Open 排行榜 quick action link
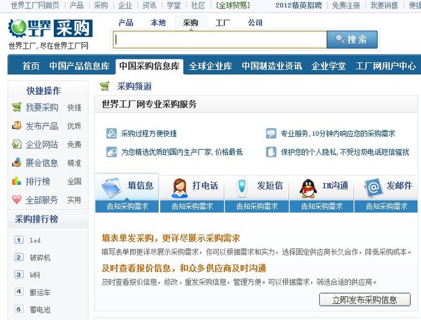Screen dimensions: 421x320 [x=38, y=181]
